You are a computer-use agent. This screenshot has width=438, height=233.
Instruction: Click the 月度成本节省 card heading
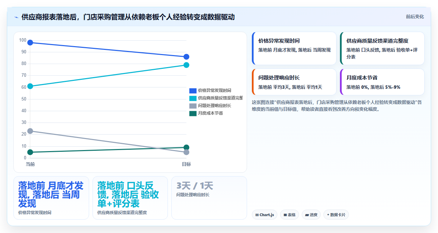point(362,77)
